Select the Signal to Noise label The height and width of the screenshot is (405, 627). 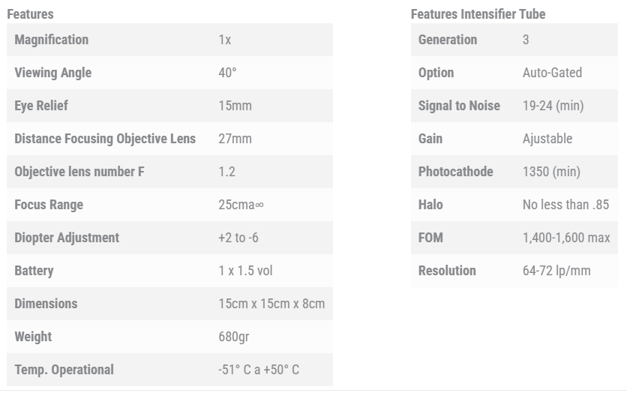coord(459,106)
